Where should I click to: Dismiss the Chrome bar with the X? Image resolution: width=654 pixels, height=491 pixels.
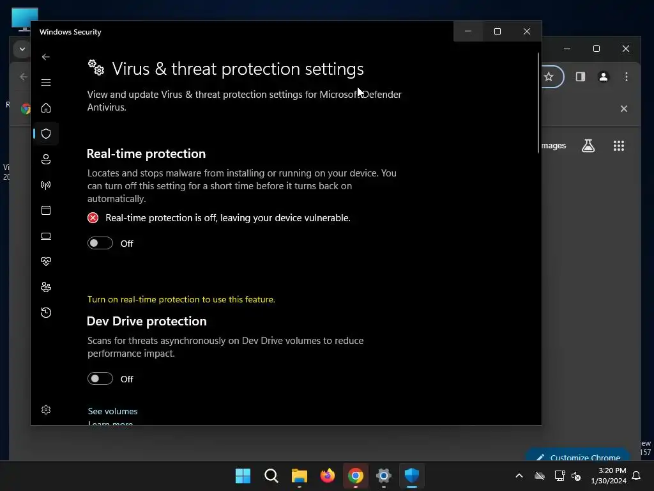pyautogui.click(x=623, y=109)
